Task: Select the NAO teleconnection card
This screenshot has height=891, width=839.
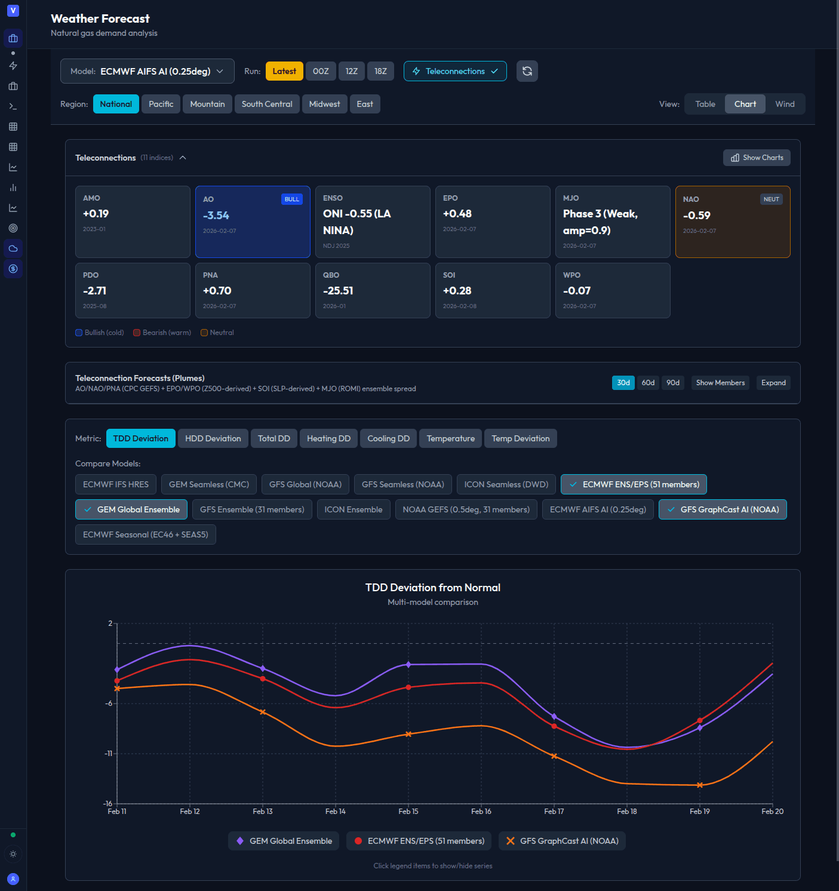Action: 732,222
